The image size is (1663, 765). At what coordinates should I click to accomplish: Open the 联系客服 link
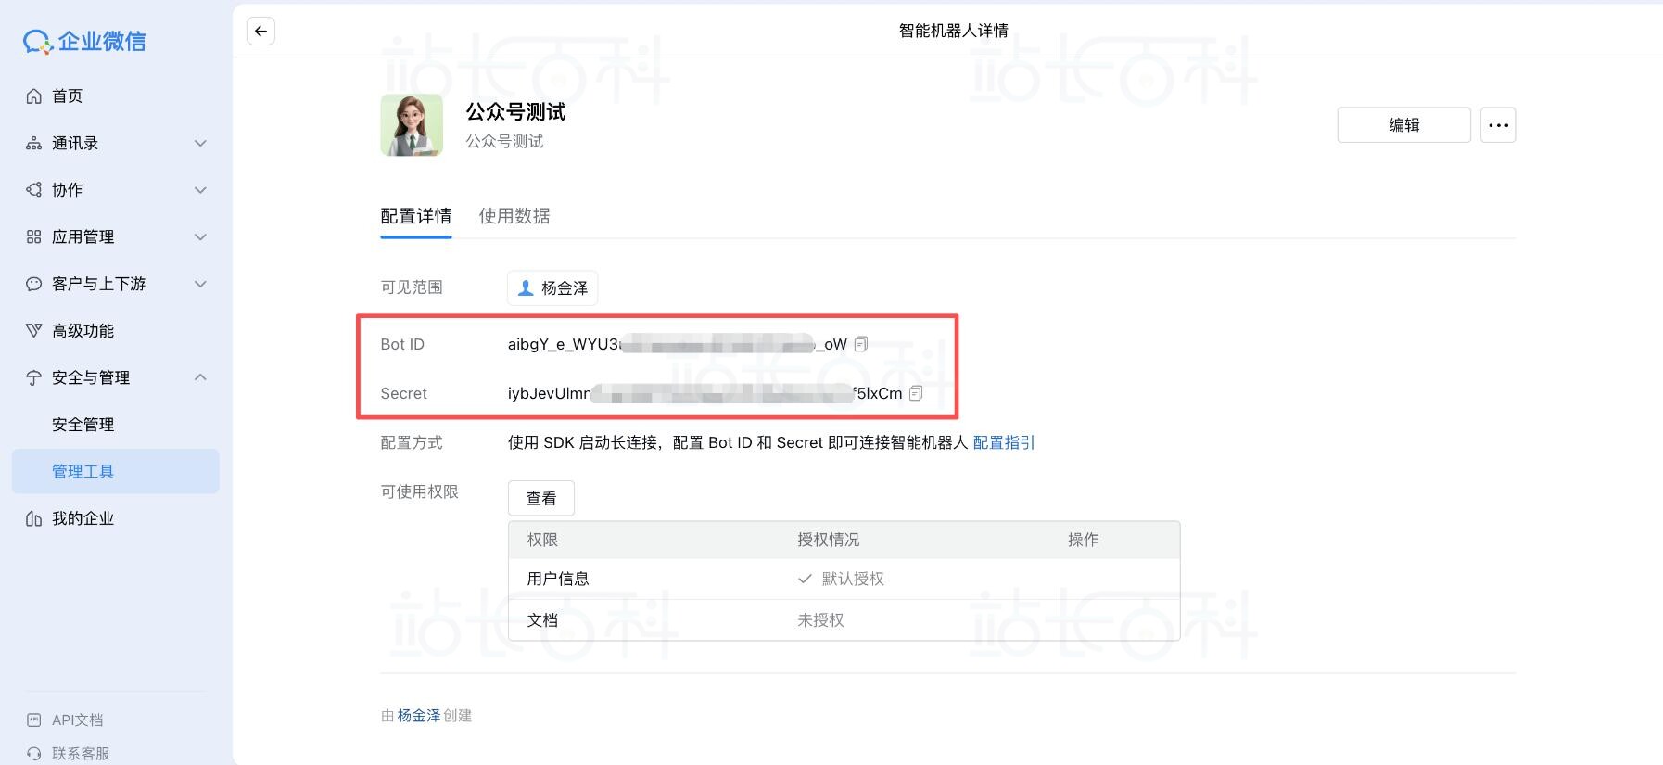tap(81, 753)
